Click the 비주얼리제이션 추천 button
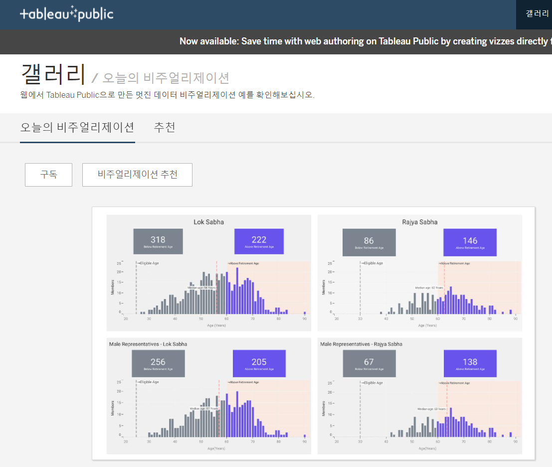This screenshot has width=552, height=467. coord(137,175)
